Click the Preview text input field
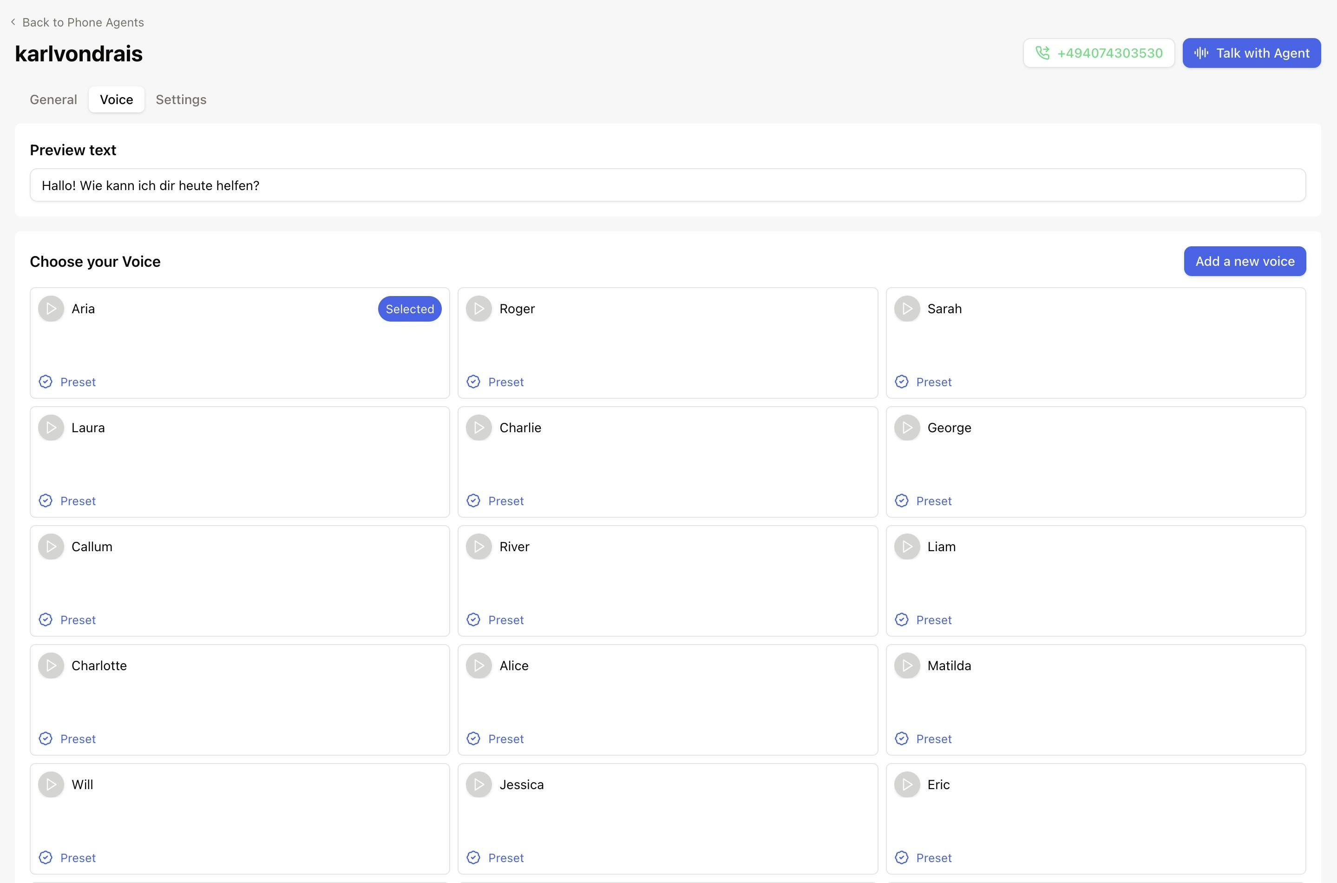 pyautogui.click(x=668, y=185)
